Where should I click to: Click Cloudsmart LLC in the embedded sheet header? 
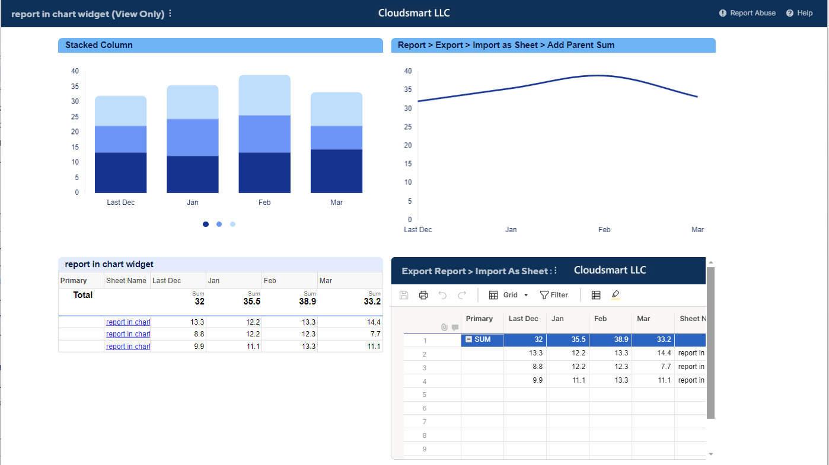(610, 270)
